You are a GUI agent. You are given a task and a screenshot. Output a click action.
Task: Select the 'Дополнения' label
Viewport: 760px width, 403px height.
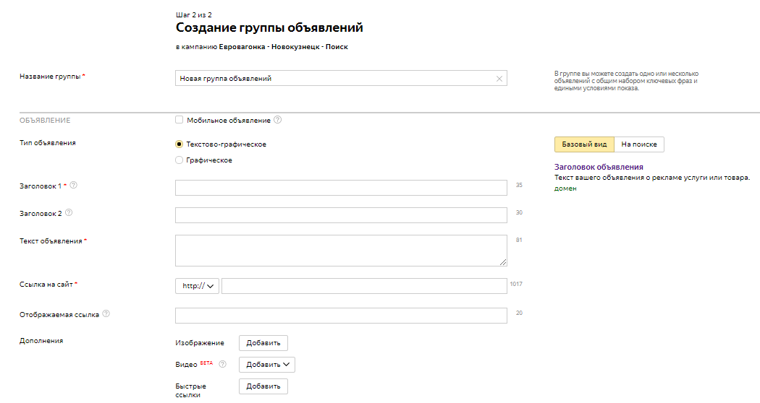coord(41,341)
